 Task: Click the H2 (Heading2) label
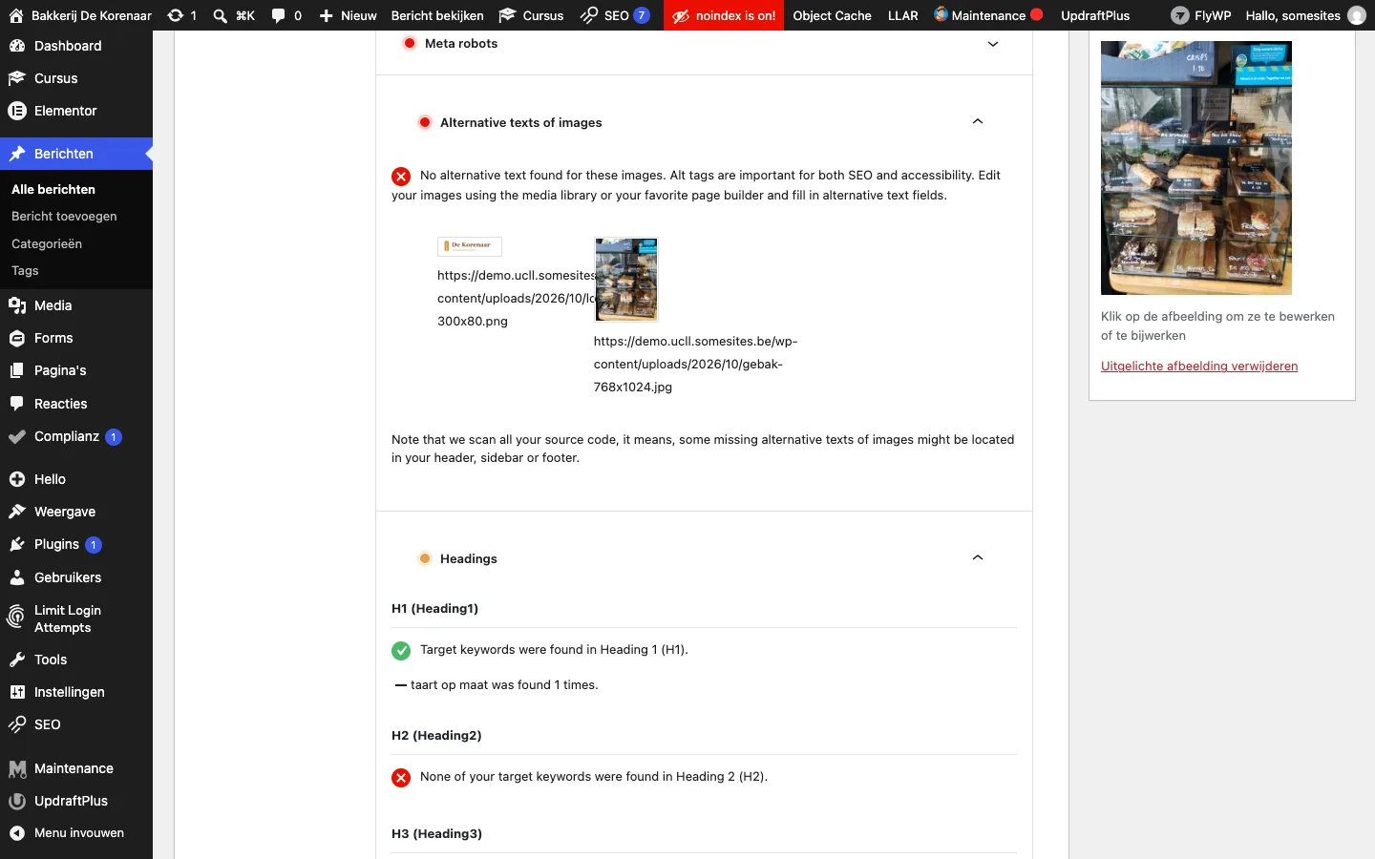tap(436, 735)
